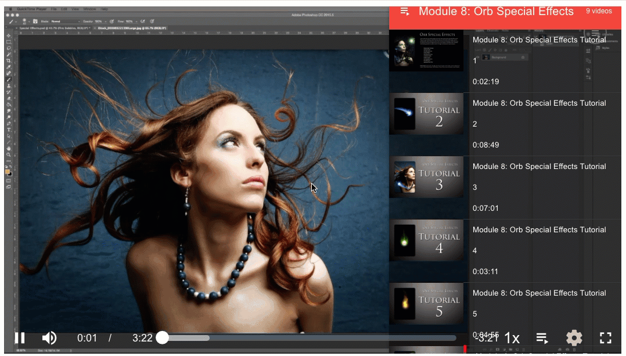The image size is (626, 356).
Task: Open the Tutorial 3 thumbnail
Action: coord(426,177)
